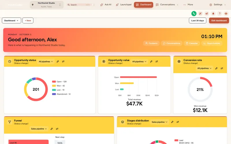Screen dimensions: 231x144
Task: Click the Edit dashboard button
Action: (219, 20)
